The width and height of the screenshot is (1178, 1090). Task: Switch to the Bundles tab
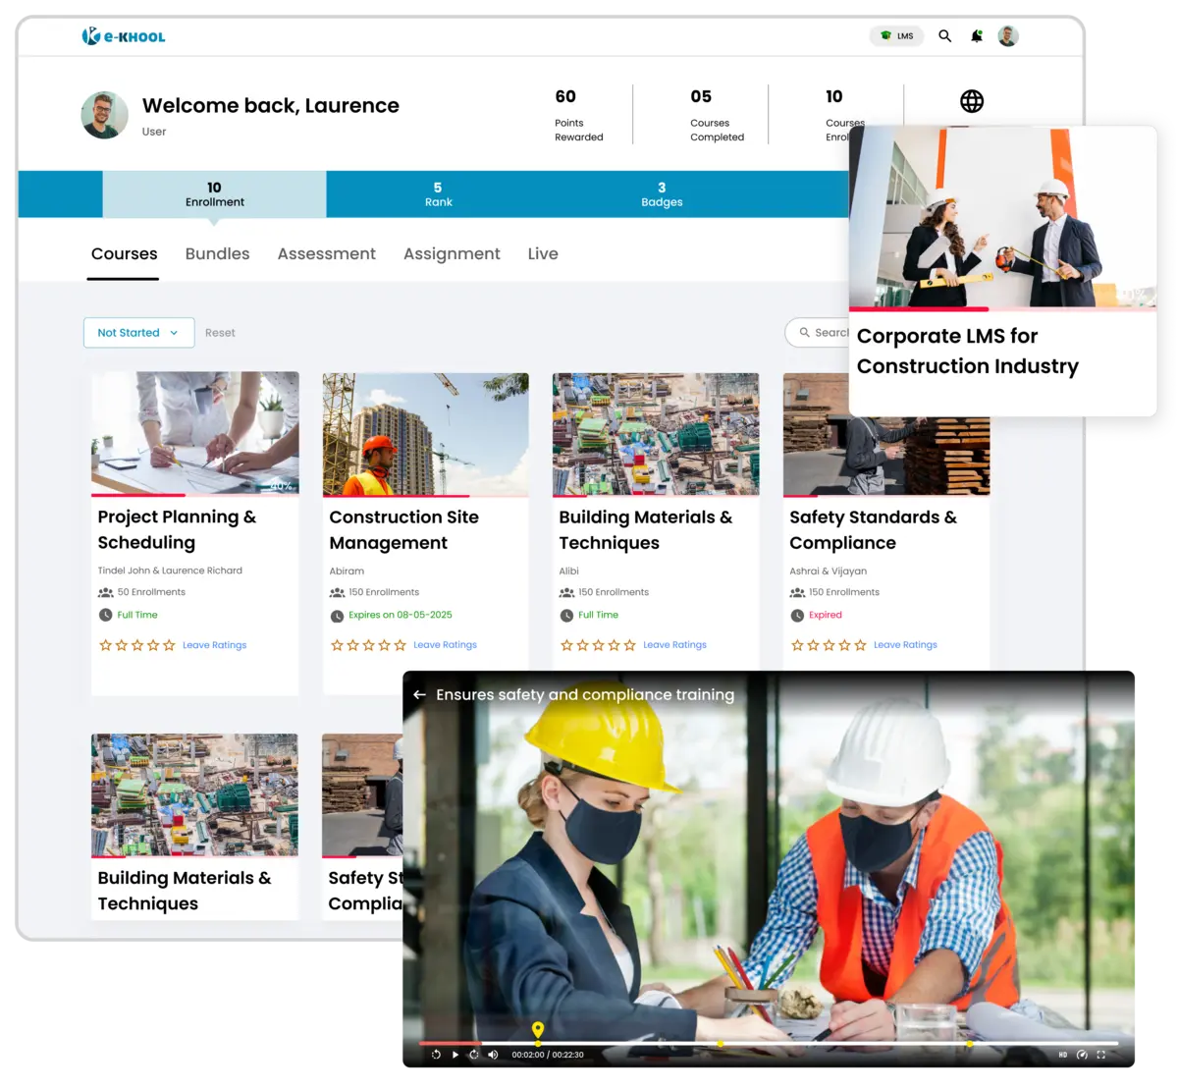click(217, 253)
